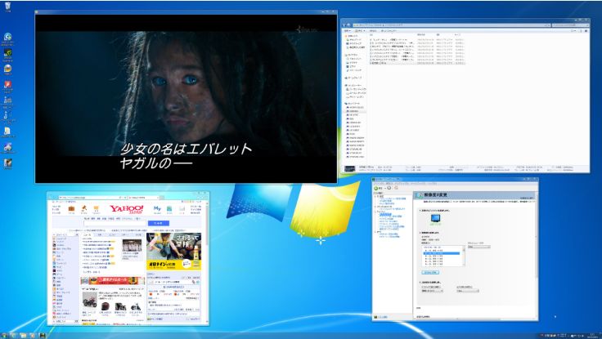Click the news photo thumbnail on Yahoo page
Viewport: 602px width, 339px height.
click(132, 245)
